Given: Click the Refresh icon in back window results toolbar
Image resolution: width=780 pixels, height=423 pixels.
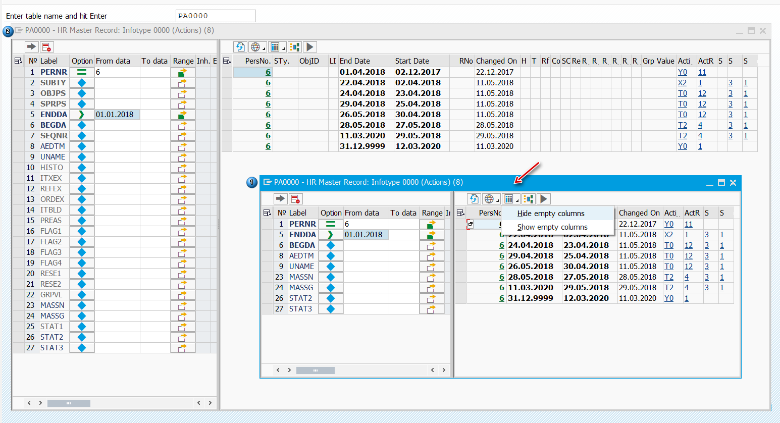Looking at the screenshot, I should coord(240,47).
